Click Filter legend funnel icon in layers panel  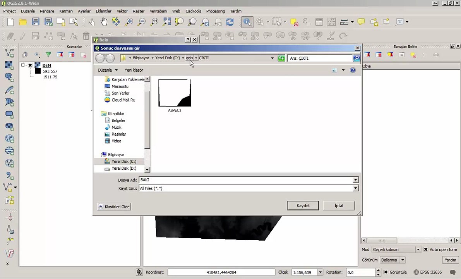pyautogui.click(x=48, y=55)
